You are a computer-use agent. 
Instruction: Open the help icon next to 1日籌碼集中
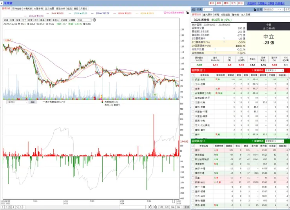(x=224, y=38)
